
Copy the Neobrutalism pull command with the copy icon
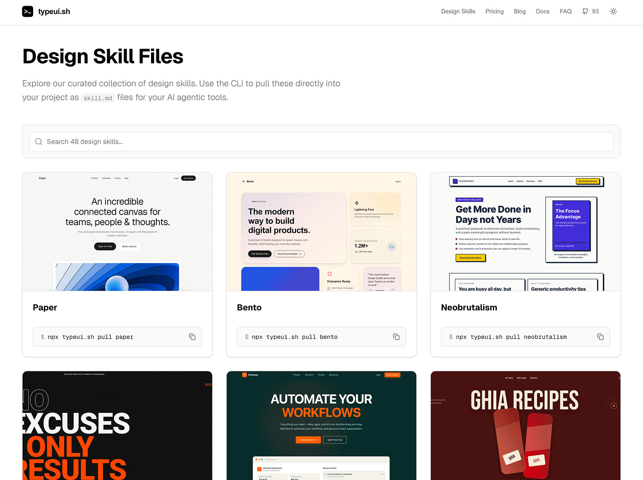click(601, 336)
